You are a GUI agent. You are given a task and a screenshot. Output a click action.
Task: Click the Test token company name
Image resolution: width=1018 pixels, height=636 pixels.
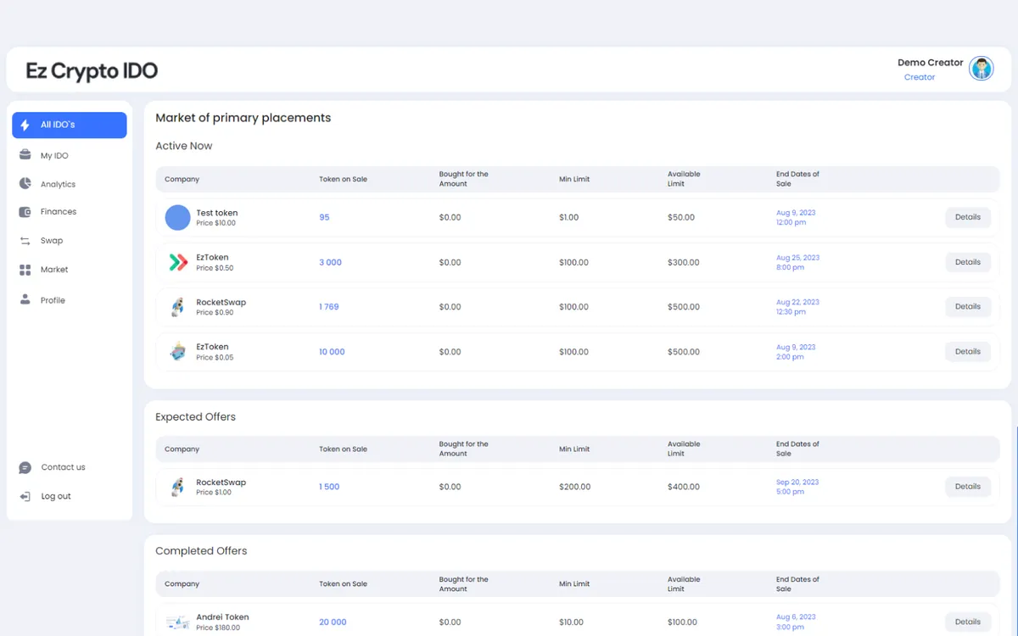(x=217, y=213)
